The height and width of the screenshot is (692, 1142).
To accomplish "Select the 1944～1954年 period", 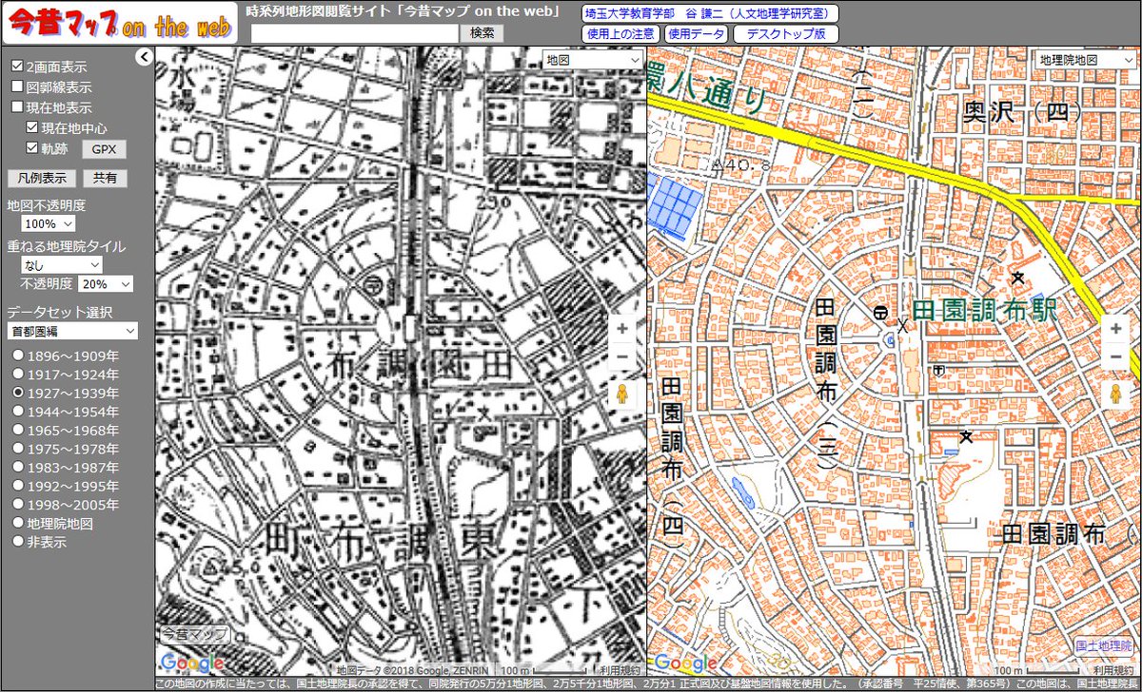I will tap(17, 411).
